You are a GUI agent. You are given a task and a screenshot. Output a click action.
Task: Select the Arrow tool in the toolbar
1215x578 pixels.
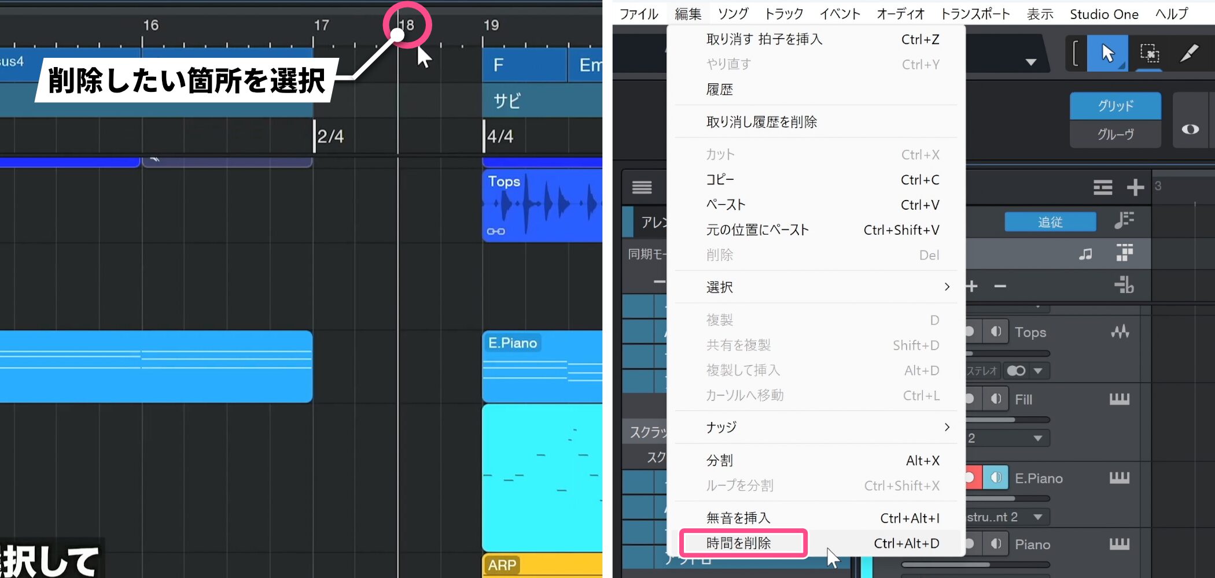click(x=1107, y=53)
